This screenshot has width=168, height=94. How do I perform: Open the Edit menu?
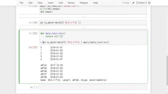(30, 3)
